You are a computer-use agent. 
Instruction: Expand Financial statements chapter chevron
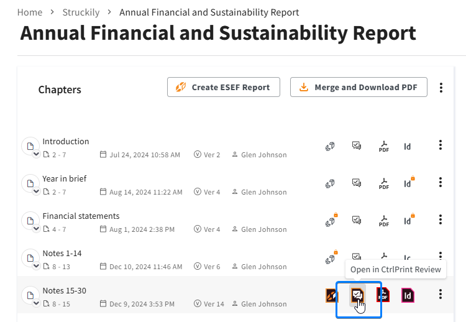tap(36, 228)
